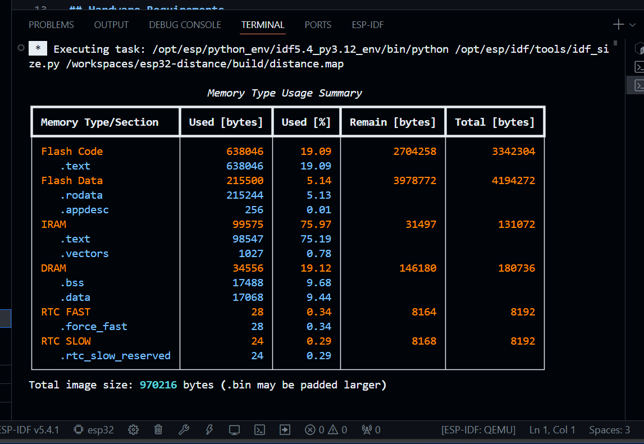Open the PORTS tab

click(318, 25)
